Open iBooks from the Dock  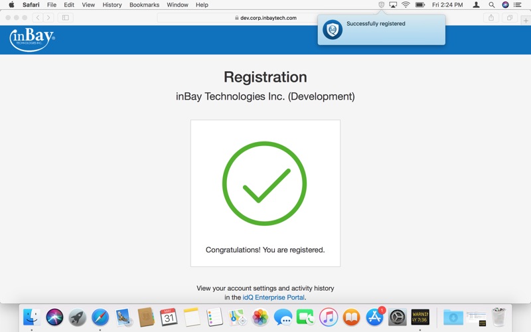coord(352,318)
